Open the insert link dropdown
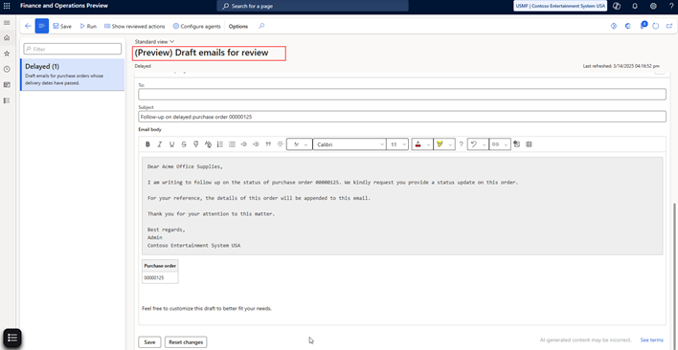678x350 pixels. tap(500, 144)
